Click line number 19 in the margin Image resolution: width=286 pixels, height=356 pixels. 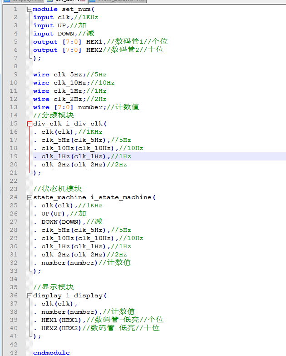tap(14, 156)
